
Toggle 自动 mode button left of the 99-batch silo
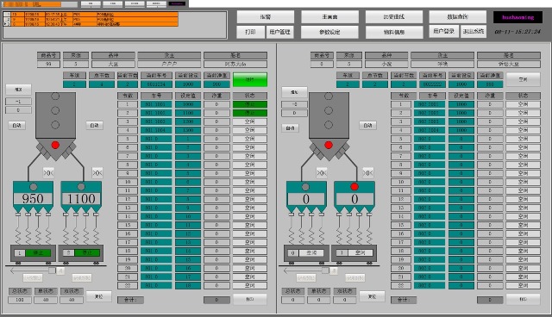(x=17, y=125)
